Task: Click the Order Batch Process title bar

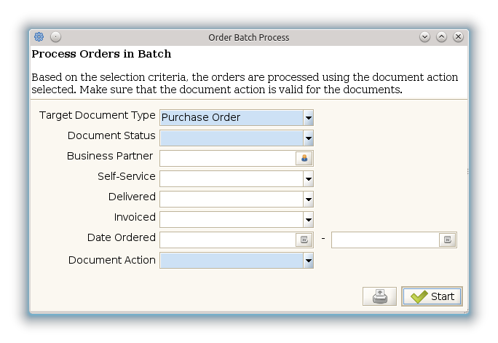Action: [248, 37]
